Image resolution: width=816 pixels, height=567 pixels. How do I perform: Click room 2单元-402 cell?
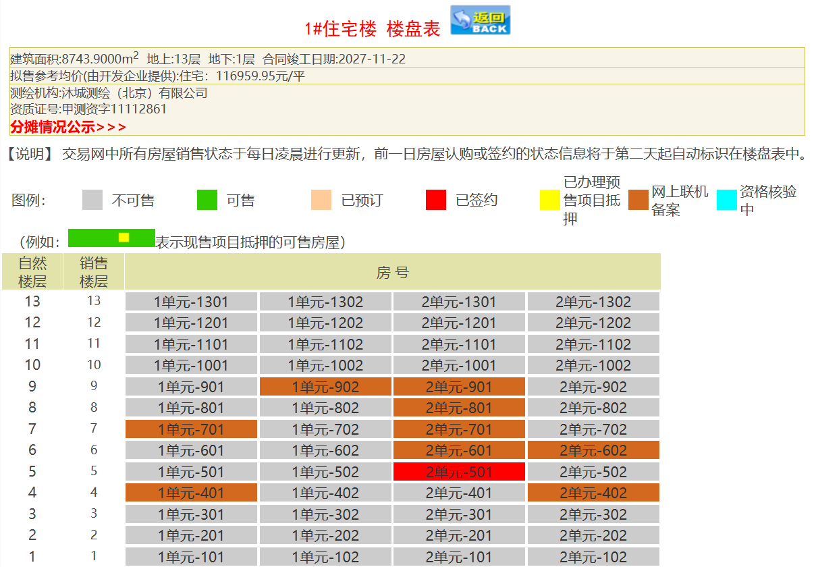(x=593, y=493)
